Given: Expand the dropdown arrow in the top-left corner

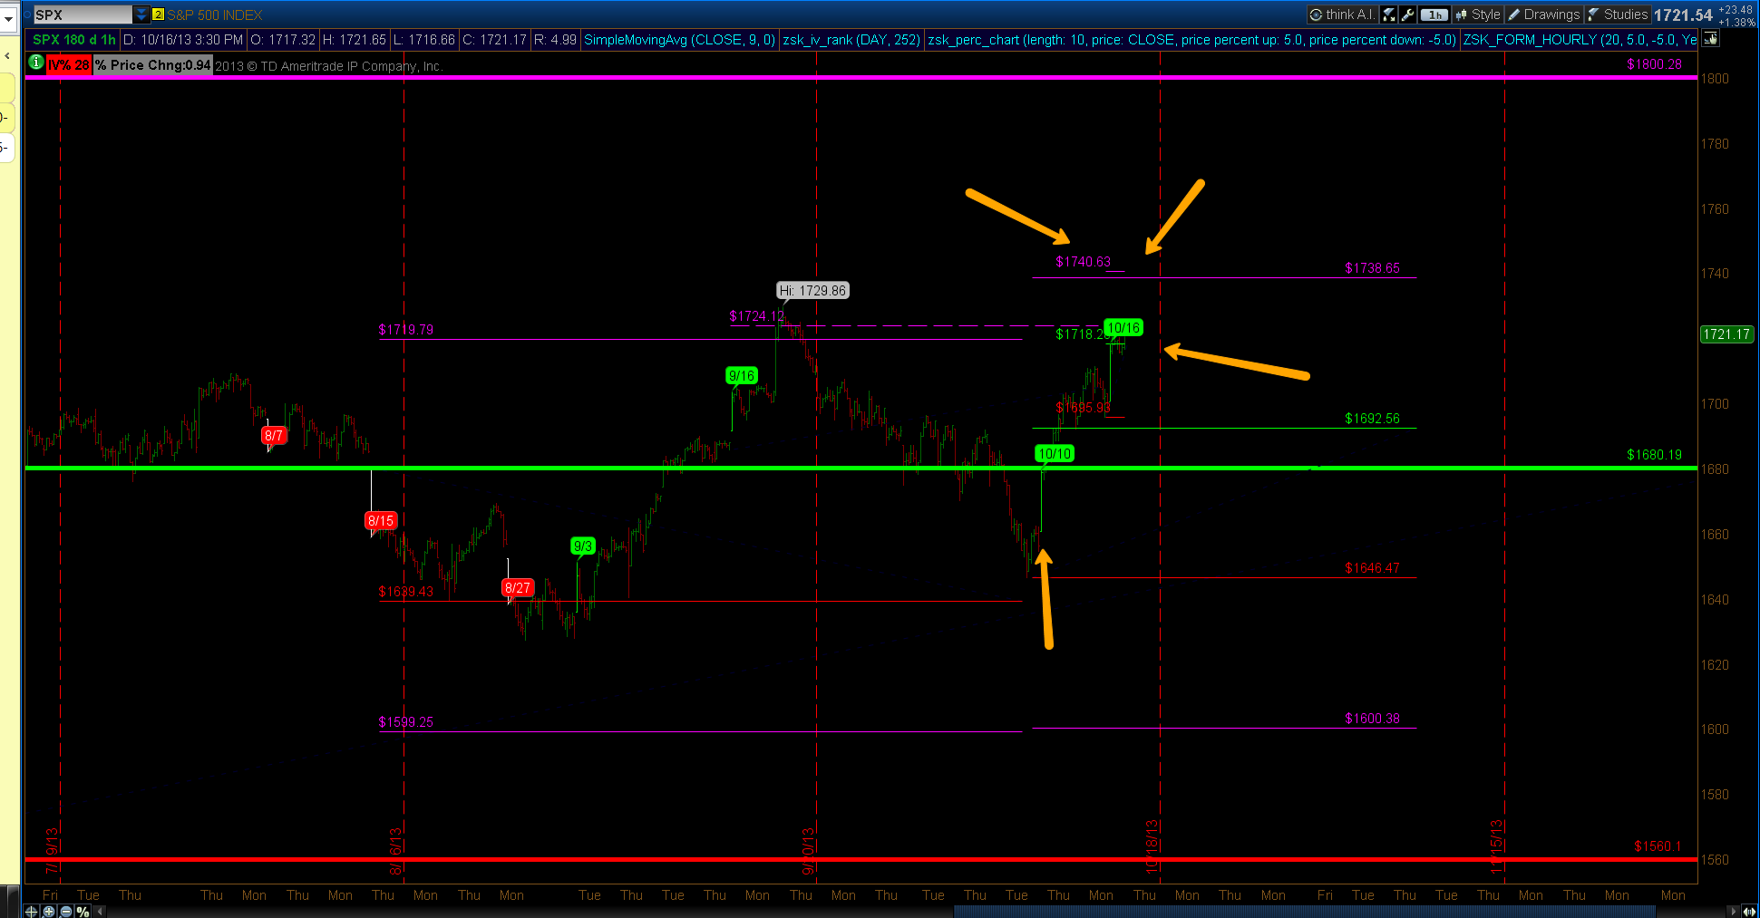Looking at the screenshot, I should click(7, 18).
